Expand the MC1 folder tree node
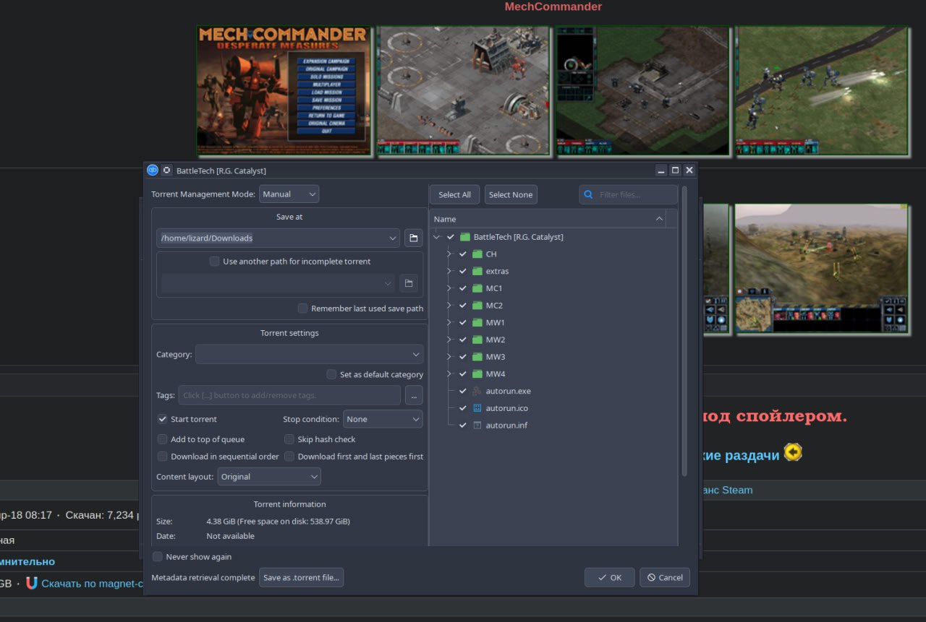926x622 pixels. coord(449,288)
